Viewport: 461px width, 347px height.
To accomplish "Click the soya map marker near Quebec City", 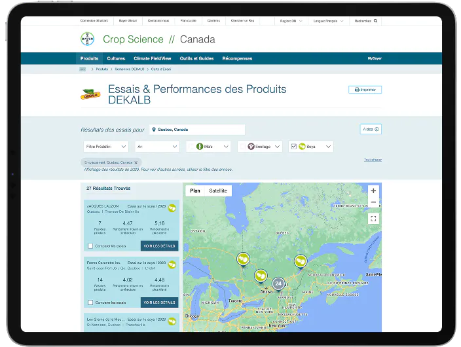I will point(301,261).
